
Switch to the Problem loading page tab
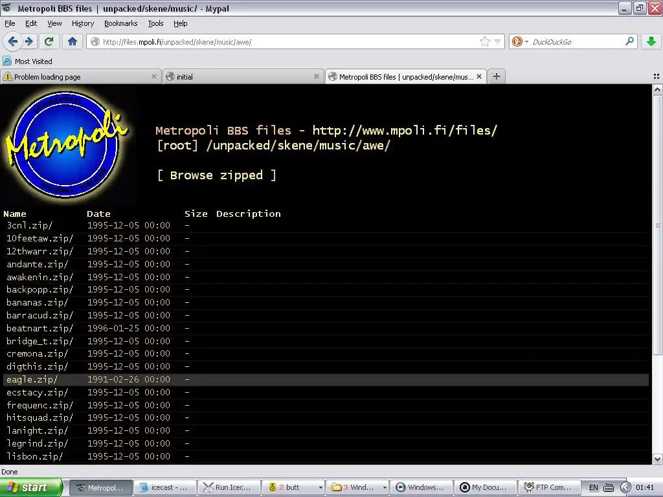(80, 76)
